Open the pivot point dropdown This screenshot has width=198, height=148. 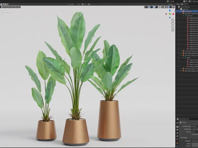[79, 4]
